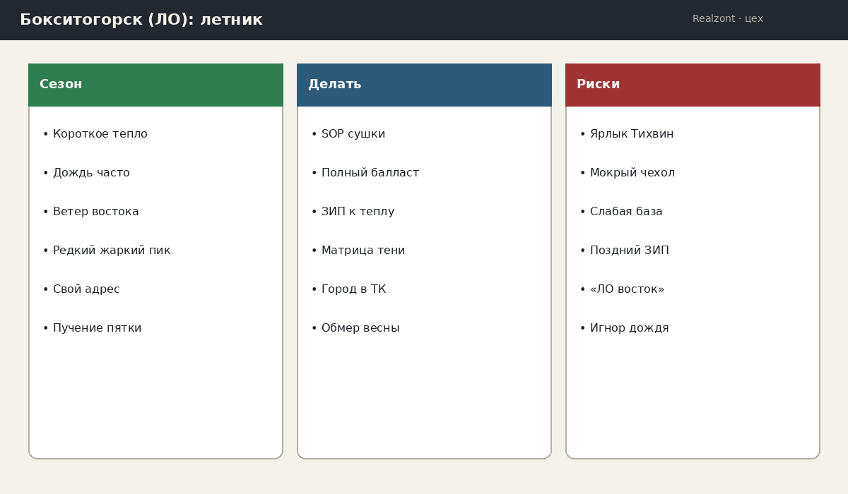
Task: Click the Делать blue column header
Action: tap(424, 85)
